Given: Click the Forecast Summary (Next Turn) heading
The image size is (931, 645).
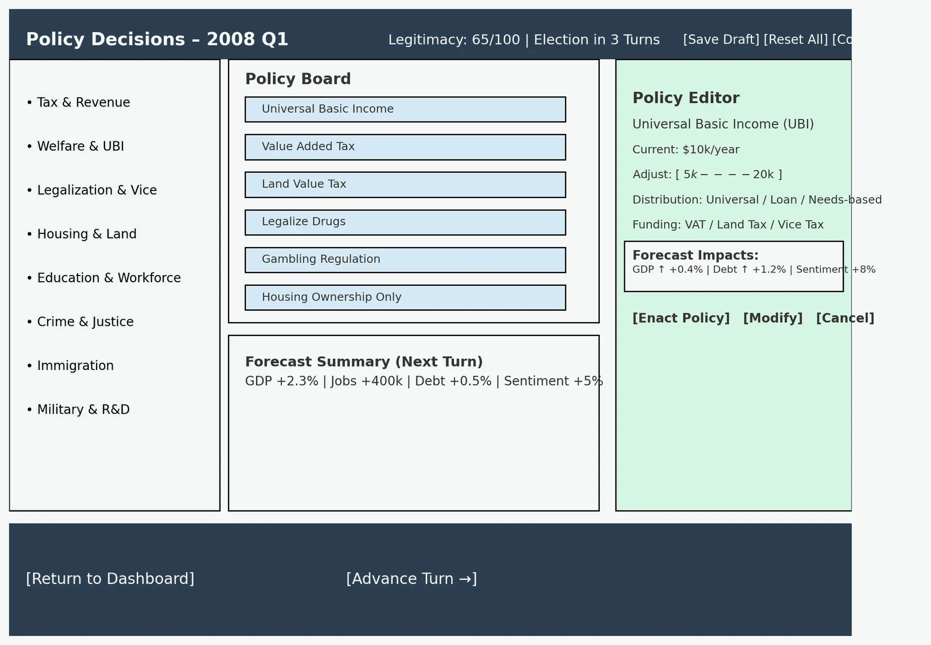Looking at the screenshot, I should point(364,362).
